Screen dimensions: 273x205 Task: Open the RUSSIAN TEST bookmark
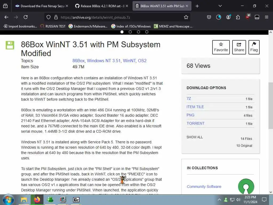(x=53, y=26)
